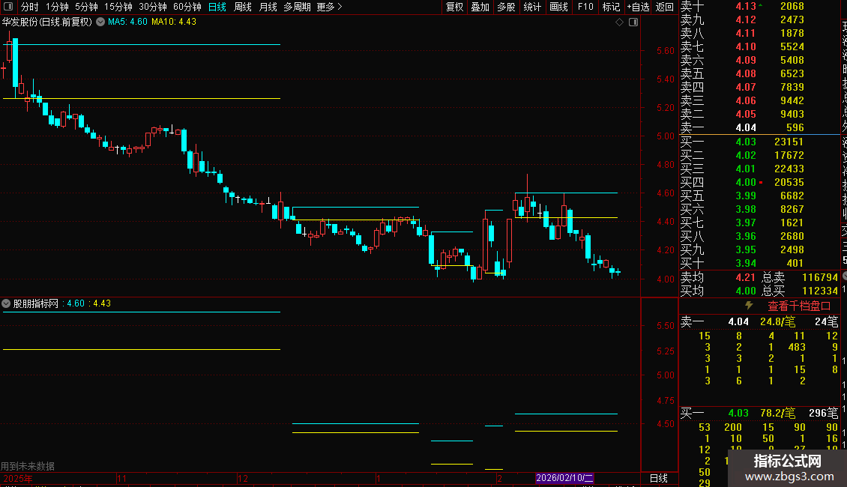The height and width of the screenshot is (487, 847).
Task: Click the 股朋指标网 indicator name
Action: click(36, 303)
